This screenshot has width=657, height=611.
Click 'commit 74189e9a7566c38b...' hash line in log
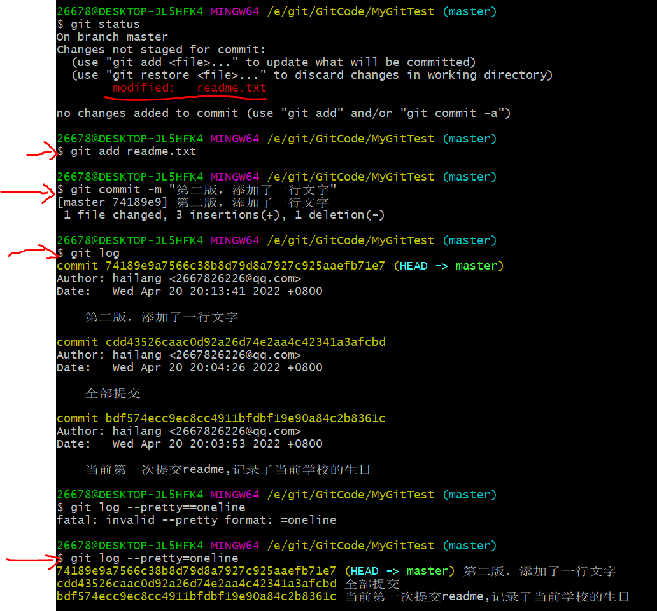click(221, 266)
